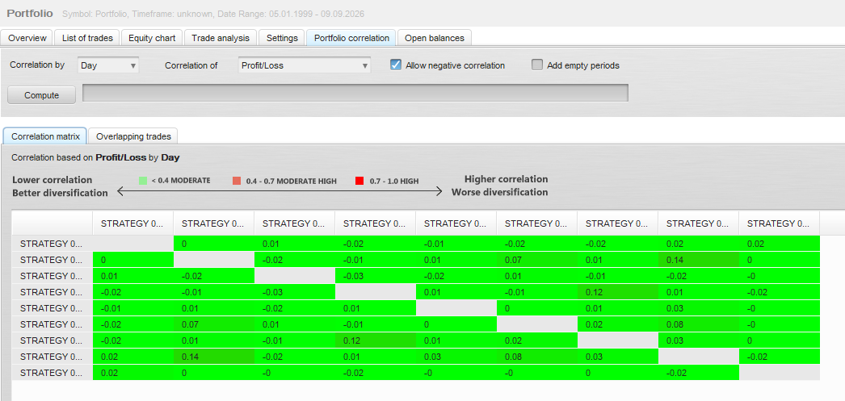Screen dimensions: 845x401
Task: Open the List of trades tab
Action: coord(87,38)
